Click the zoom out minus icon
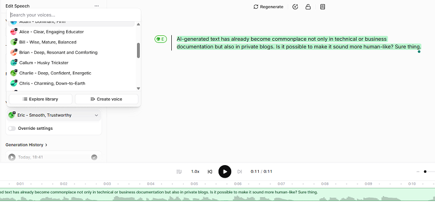Screen dimensions: 435x202 click(418, 172)
